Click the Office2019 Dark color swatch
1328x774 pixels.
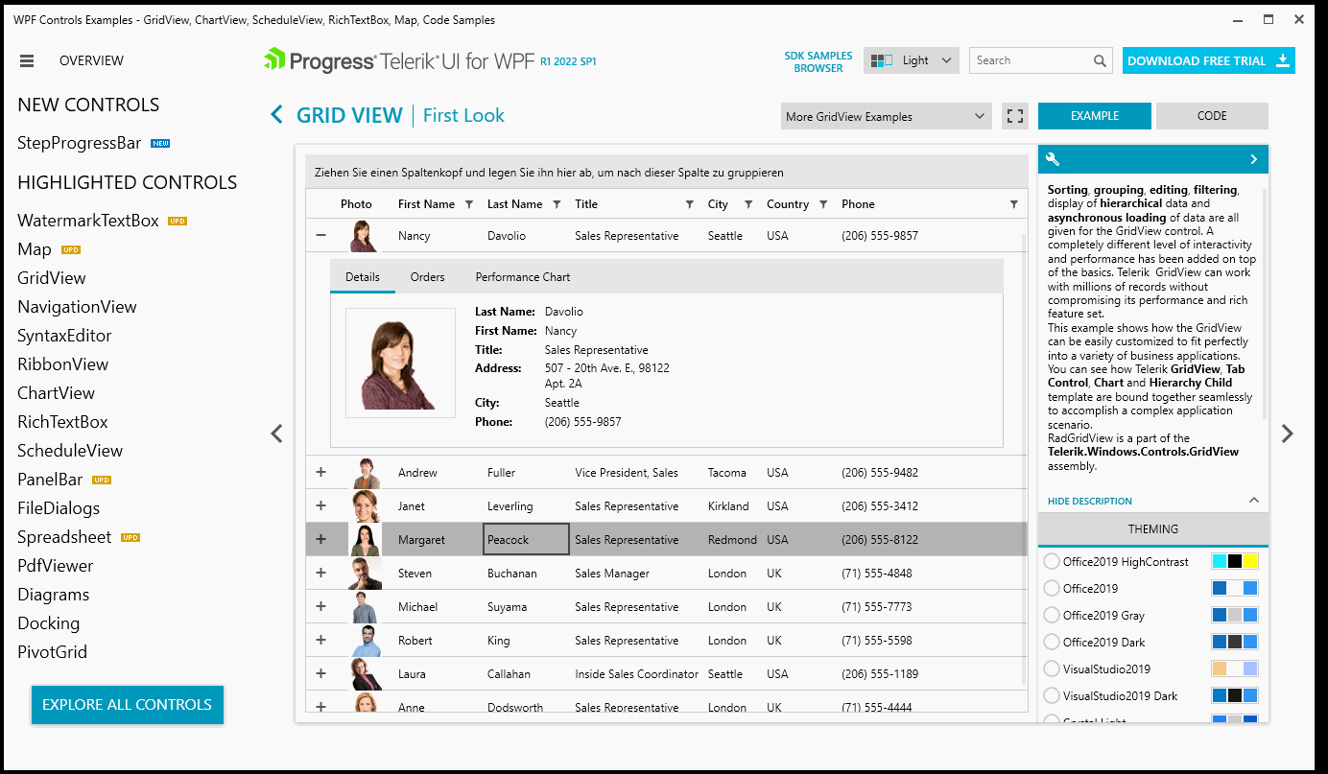[1235, 643]
